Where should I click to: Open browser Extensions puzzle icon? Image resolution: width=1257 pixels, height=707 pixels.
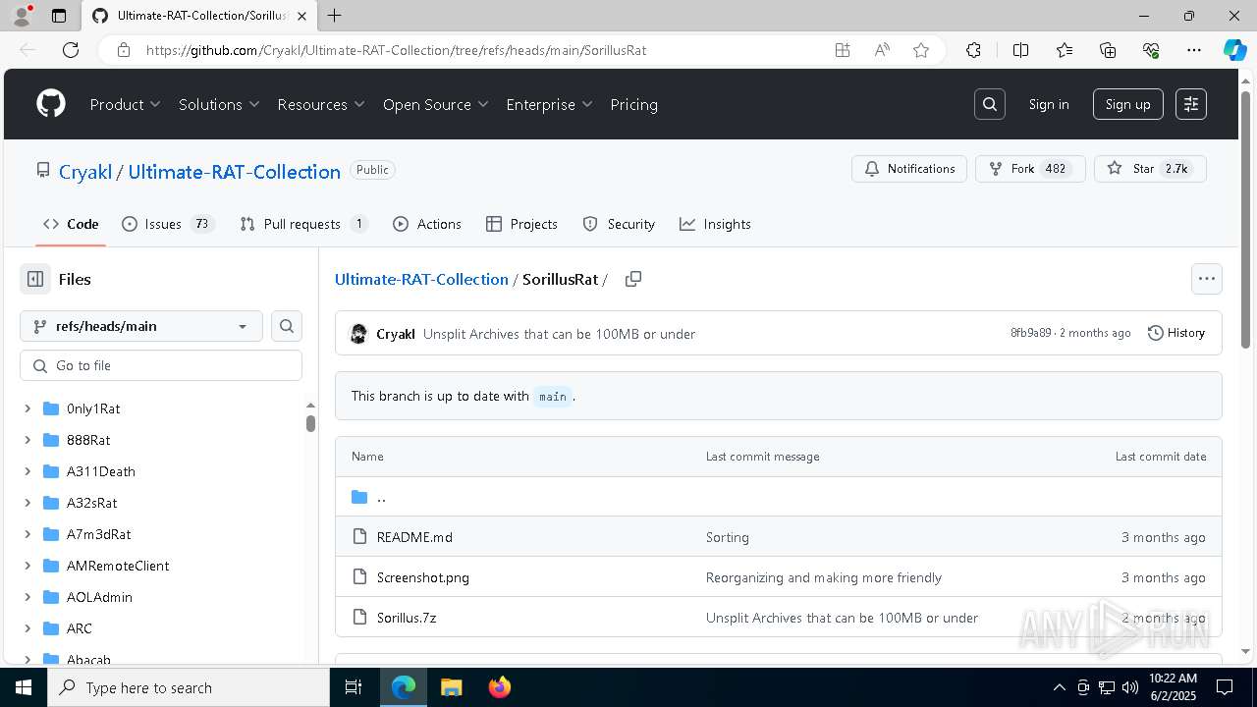(973, 50)
